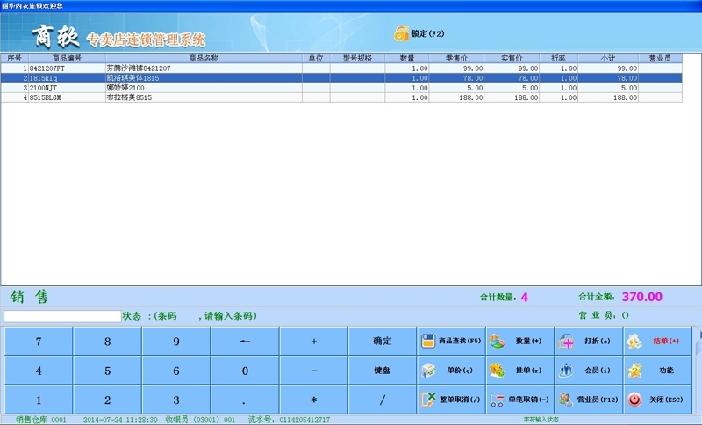Click the 单位 column header
The width and height of the screenshot is (702, 425).
pos(316,58)
